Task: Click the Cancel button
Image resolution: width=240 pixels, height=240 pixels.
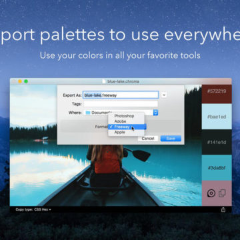Action: coord(148,139)
